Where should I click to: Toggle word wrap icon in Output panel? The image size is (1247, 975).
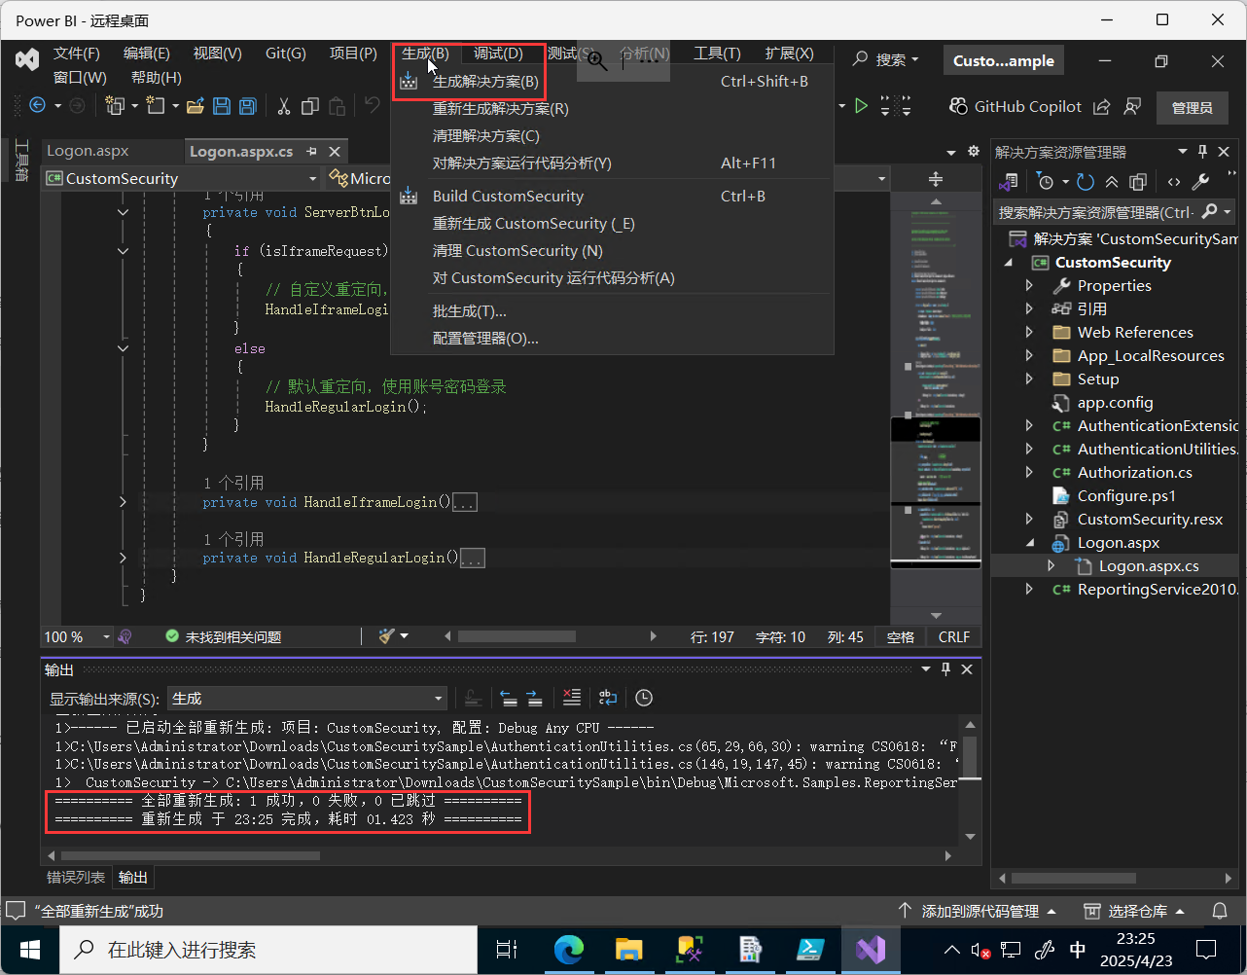click(608, 698)
